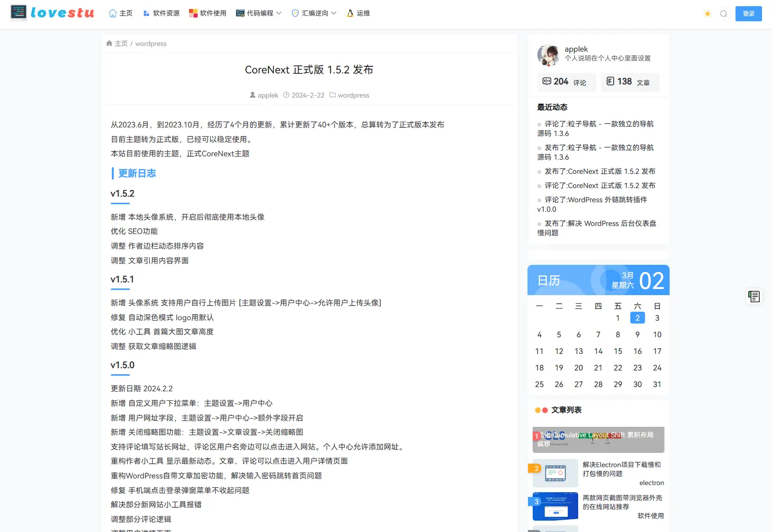
Task: Open the wordpress breadcrumb category
Action: 150,43
